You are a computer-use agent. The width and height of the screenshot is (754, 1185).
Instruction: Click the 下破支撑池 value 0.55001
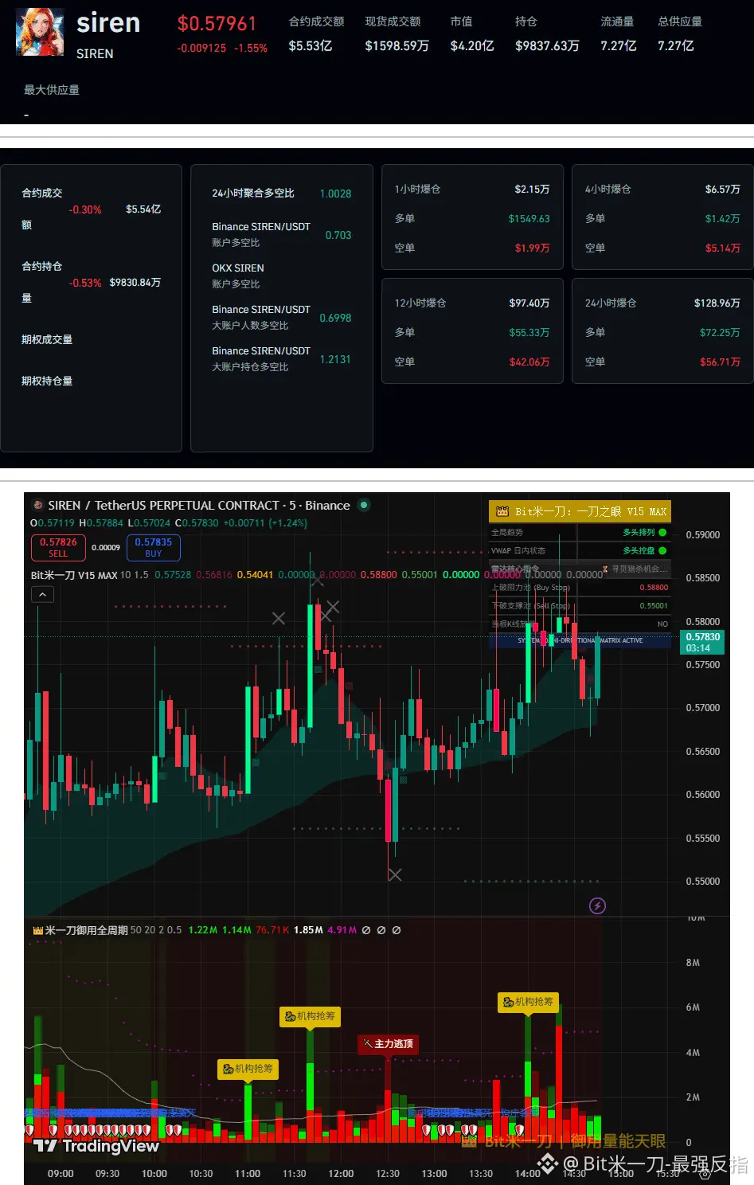tap(654, 606)
